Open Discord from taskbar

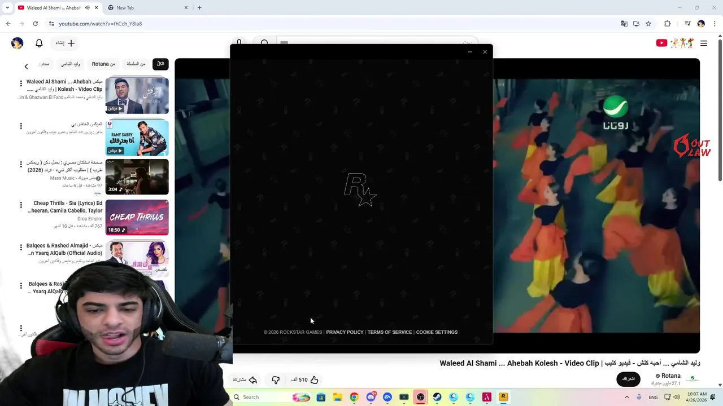371,397
